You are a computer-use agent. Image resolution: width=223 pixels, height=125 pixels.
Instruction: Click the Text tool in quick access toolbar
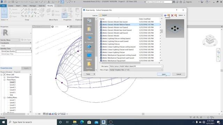click(49, 2)
